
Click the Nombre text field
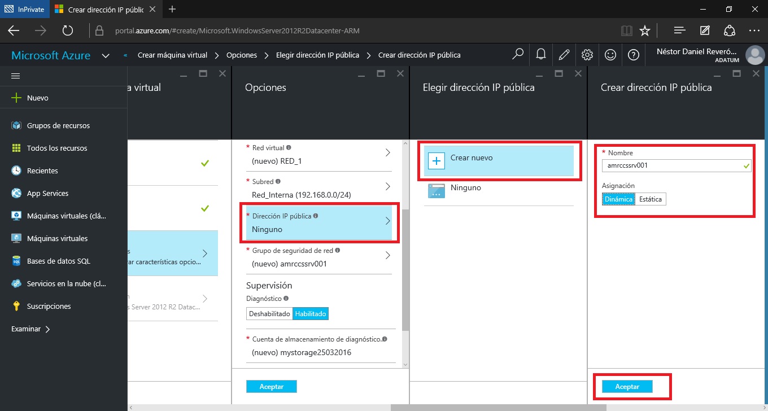click(672, 166)
